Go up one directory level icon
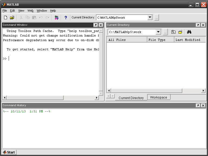The height and width of the screenshot is (156, 208). tap(173, 32)
